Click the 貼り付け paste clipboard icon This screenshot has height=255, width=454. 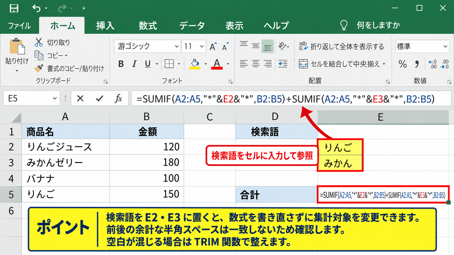click(x=17, y=47)
